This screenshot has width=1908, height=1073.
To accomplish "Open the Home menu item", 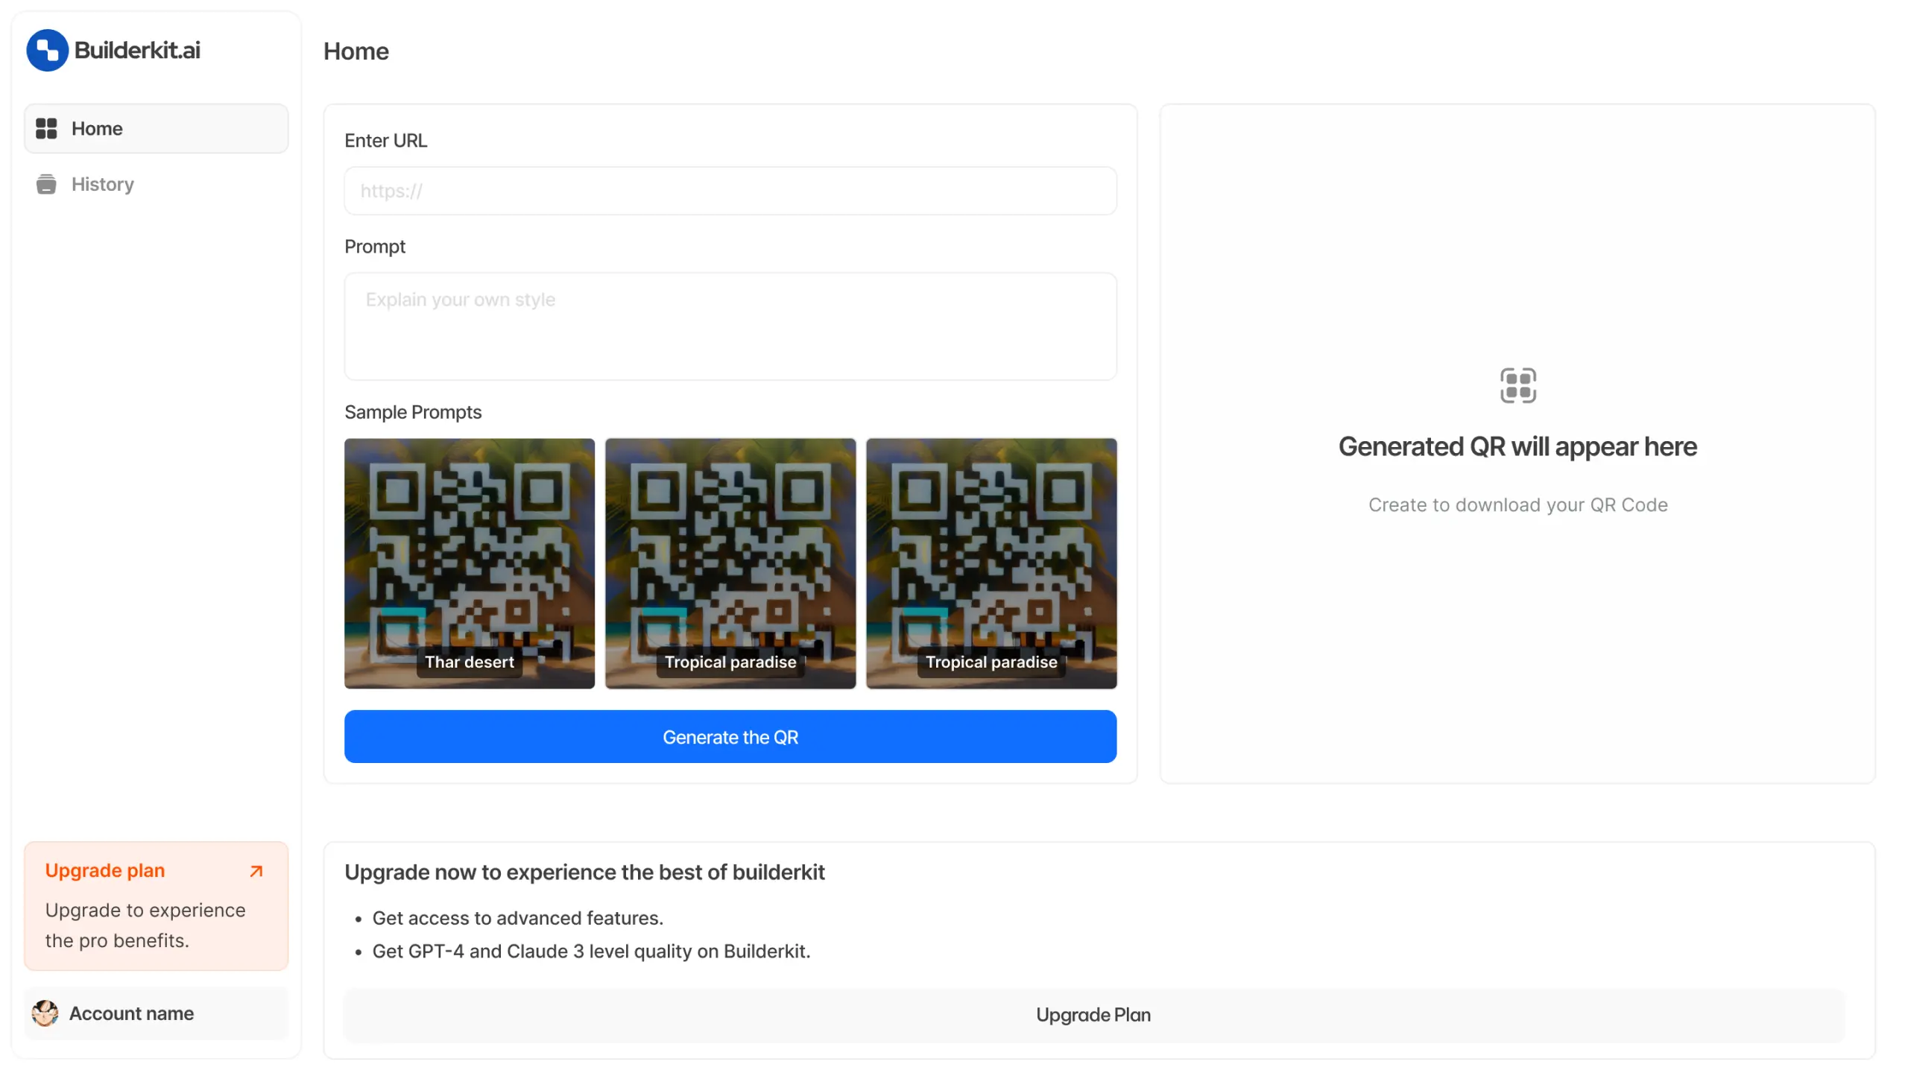I will [156, 127].
